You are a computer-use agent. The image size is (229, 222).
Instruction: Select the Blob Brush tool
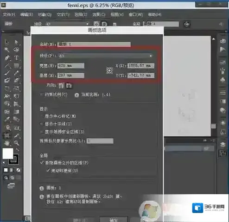[7, 81]
